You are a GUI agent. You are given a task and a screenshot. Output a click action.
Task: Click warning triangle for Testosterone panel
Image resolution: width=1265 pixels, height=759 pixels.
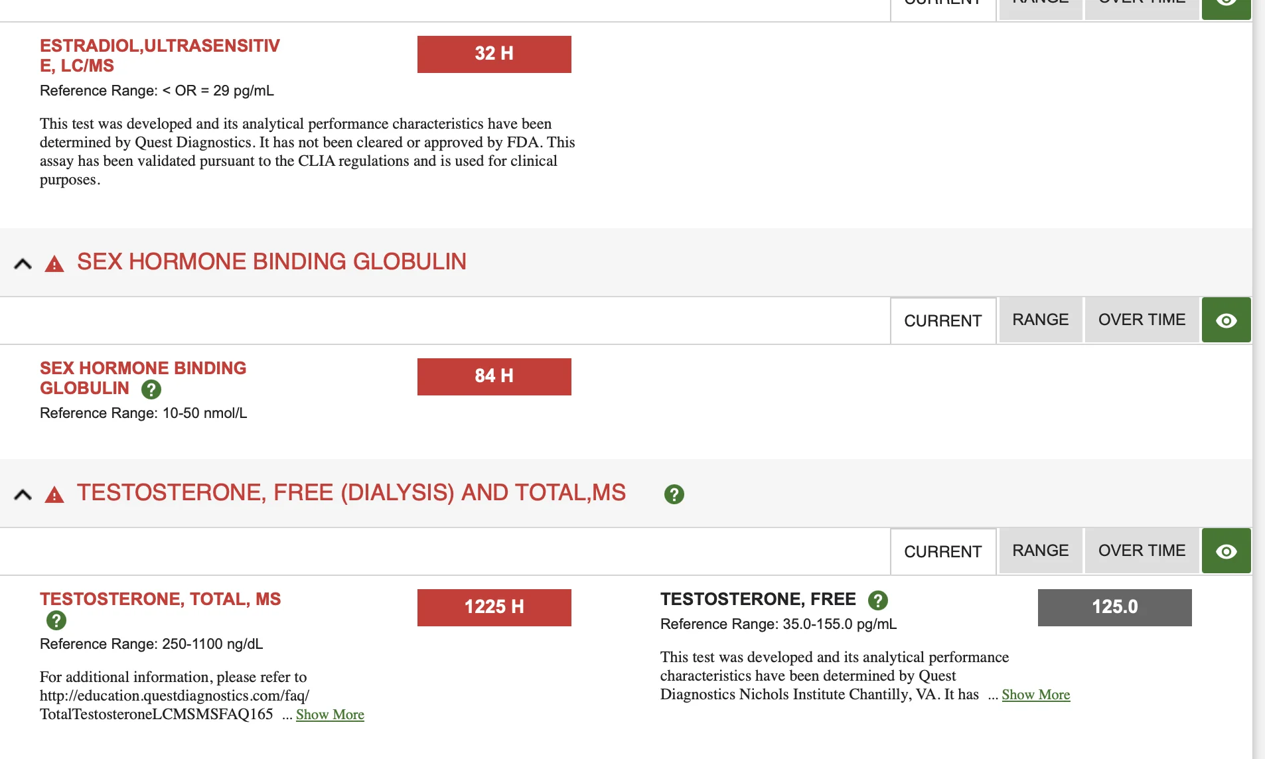54,495
